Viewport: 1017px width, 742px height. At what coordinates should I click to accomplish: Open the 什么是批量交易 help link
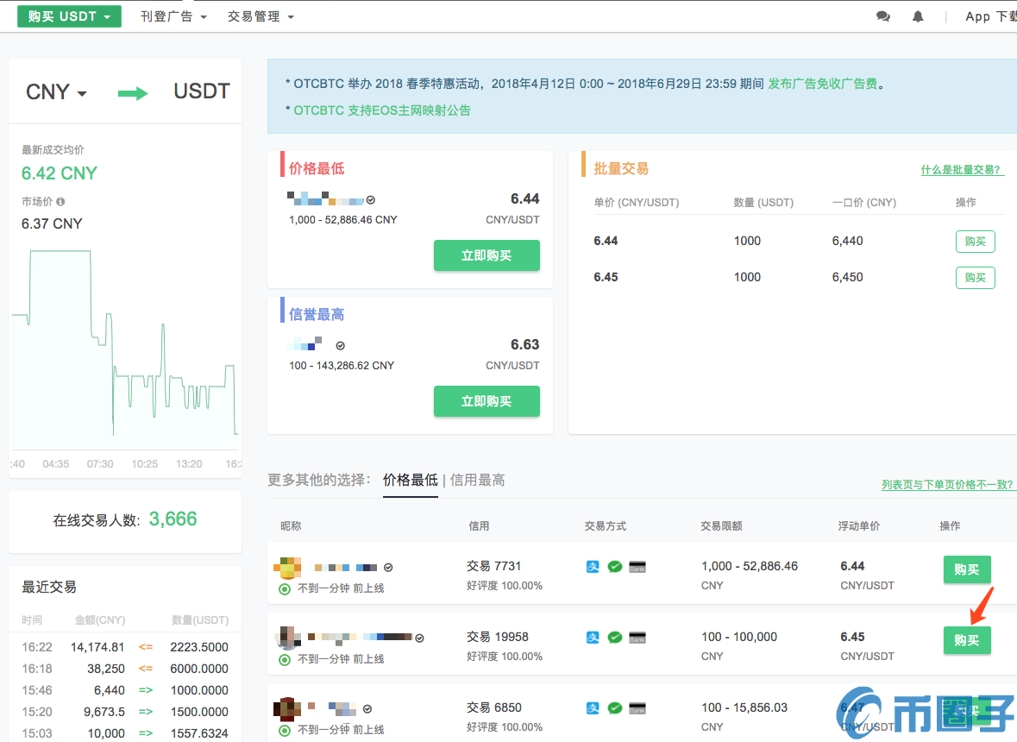point(961,170)
